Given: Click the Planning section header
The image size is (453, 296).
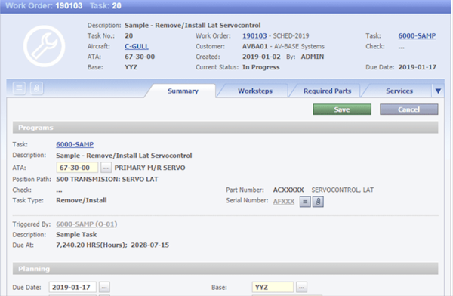Looking at the screenshot, I should click(225, 269).
